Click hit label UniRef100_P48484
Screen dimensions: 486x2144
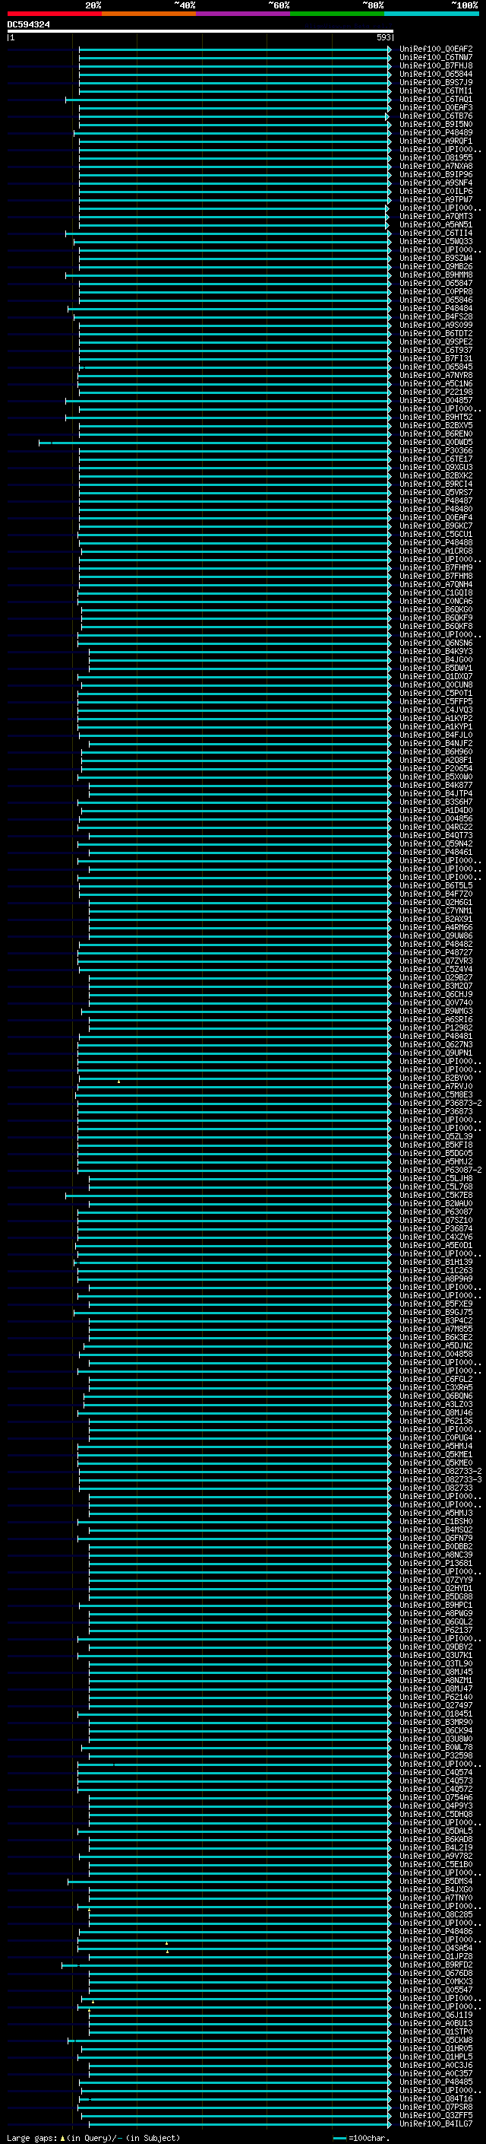[x=436, y=308]
